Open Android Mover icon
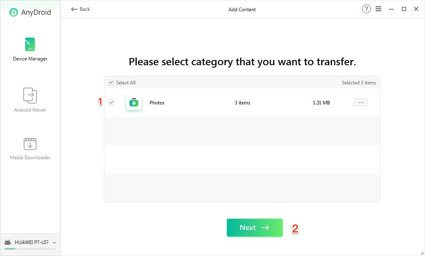 coord(30,96)
